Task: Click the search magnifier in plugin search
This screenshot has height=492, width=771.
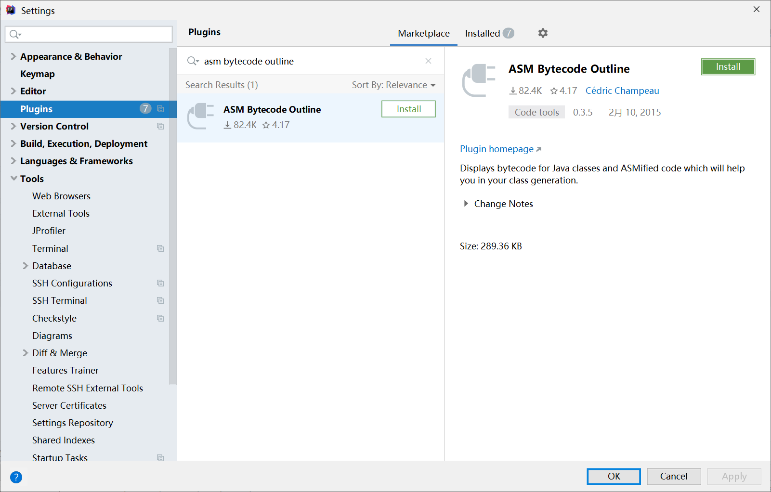Action: point(193,61)
